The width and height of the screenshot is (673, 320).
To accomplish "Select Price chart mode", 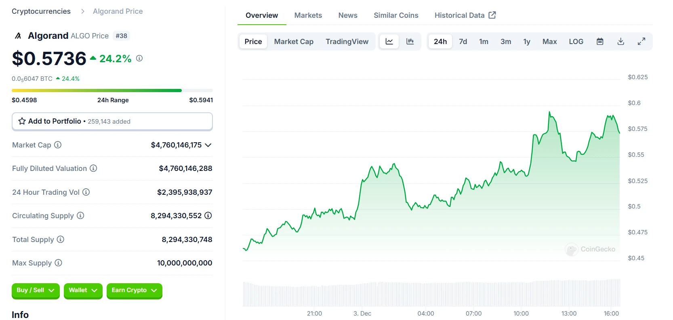I will (253, 41).
